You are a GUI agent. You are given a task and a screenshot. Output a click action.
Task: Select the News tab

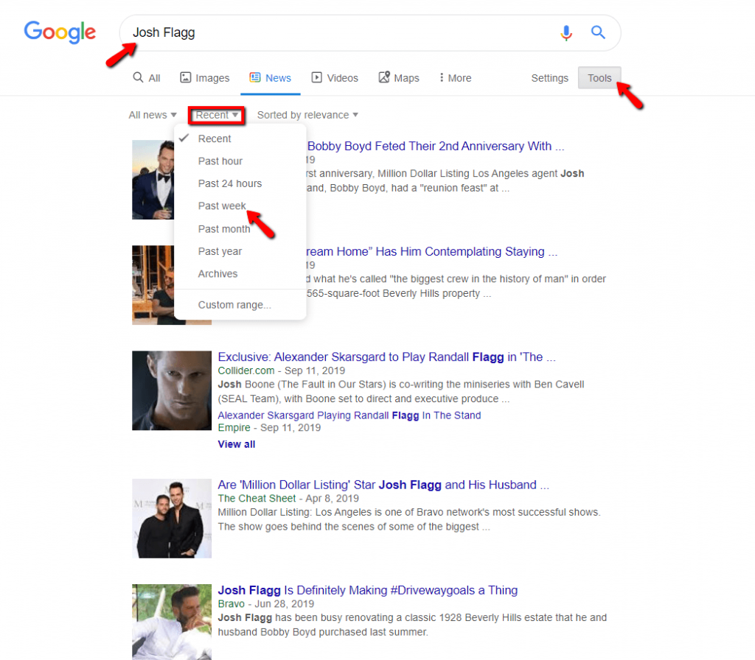click(x=270, y=78)
